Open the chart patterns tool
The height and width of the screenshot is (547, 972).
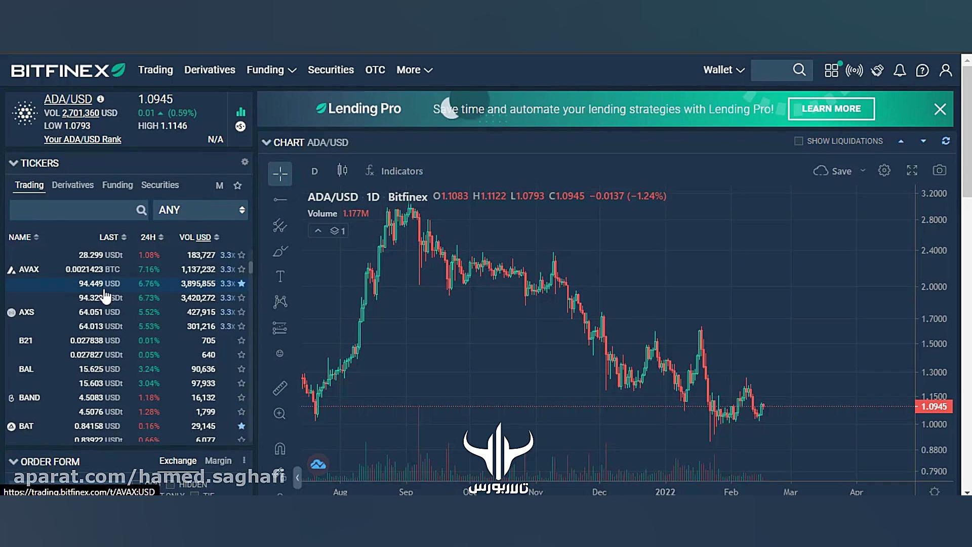click(x=280, y=302)
